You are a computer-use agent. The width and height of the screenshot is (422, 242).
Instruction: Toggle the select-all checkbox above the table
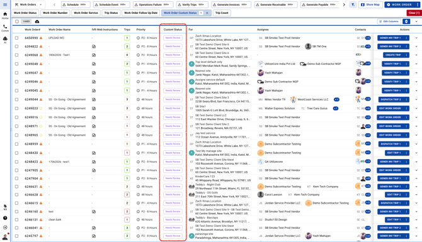point(17,21)
